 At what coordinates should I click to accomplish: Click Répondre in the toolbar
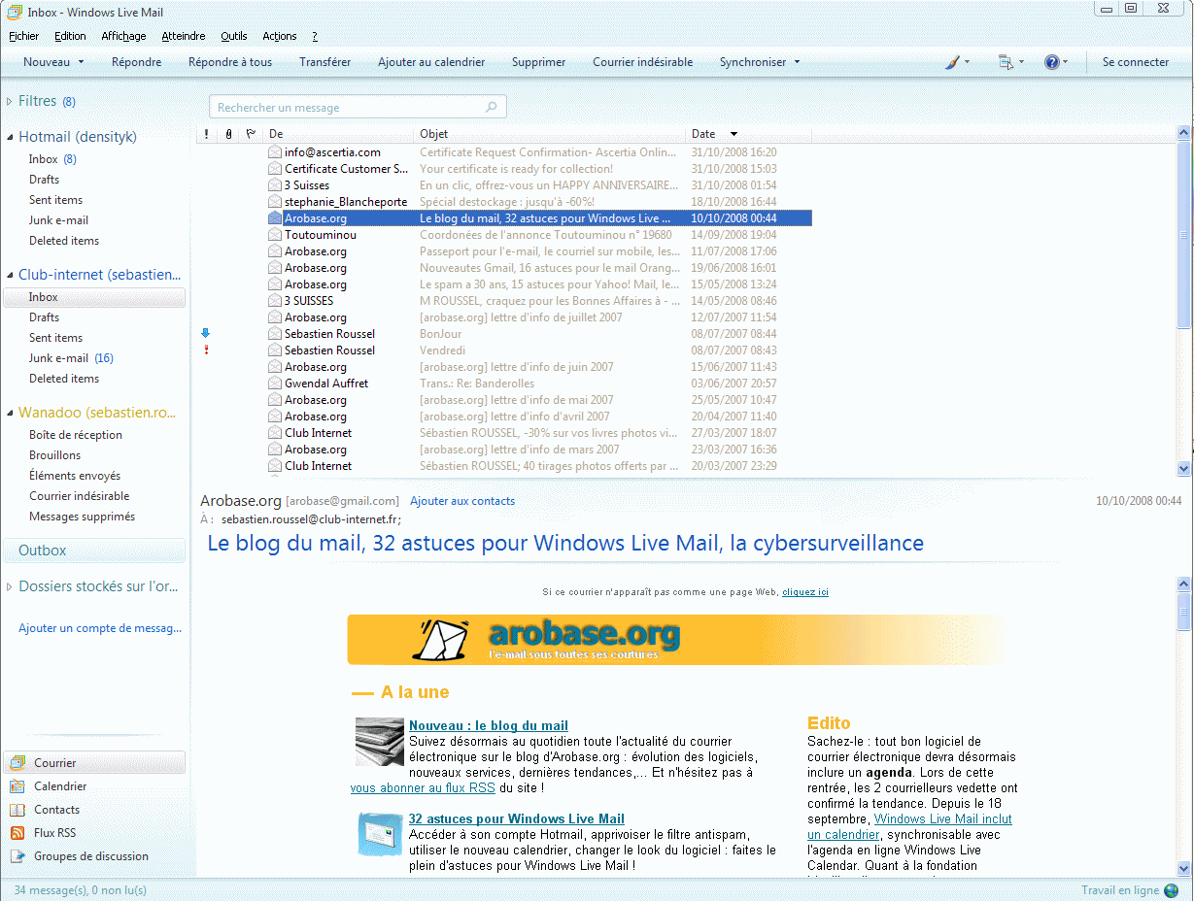(x=137, y=62)
